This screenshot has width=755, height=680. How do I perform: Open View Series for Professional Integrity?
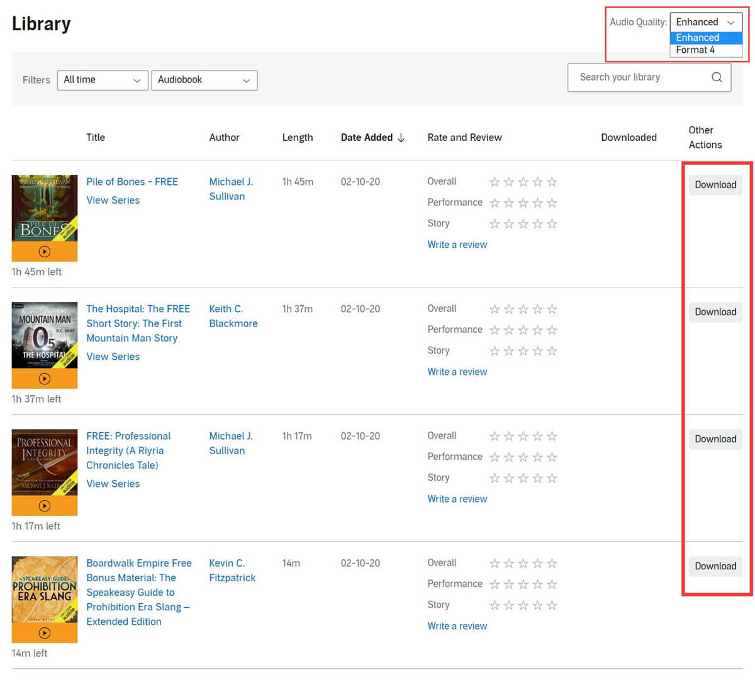tap(113, 483)
